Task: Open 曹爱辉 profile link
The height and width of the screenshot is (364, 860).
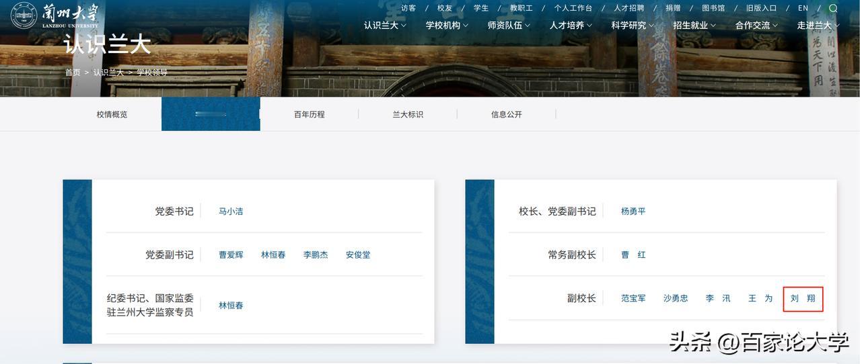Action: [231, 255]
